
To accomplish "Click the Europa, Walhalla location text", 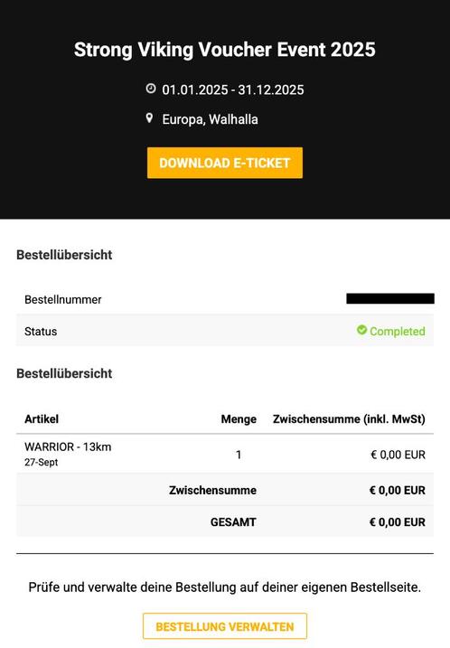I will [210, 119].
